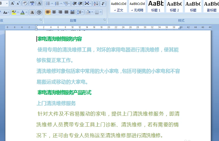This screenshot has width=219, height=141.
Task: Click the Clear Formatting eraser icon
Action: click(x=25, y=3)
